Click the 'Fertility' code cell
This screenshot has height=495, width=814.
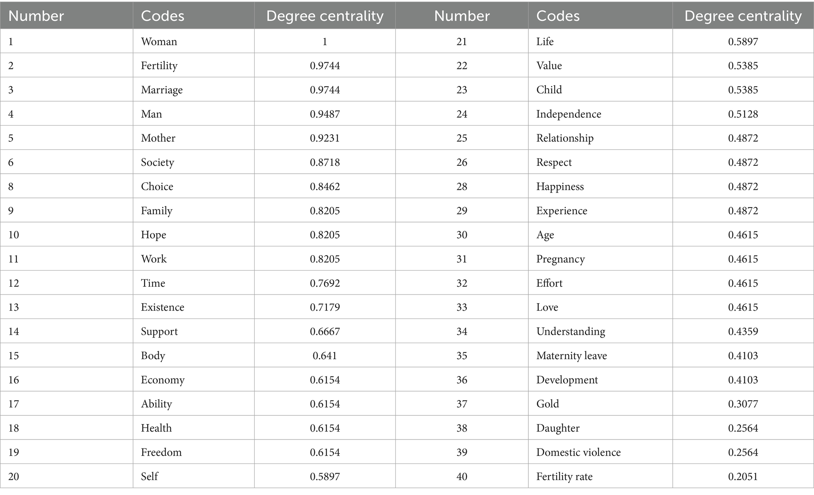159,65
